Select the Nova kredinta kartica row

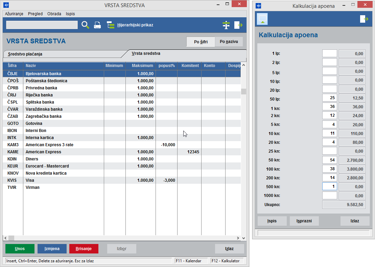122,173
